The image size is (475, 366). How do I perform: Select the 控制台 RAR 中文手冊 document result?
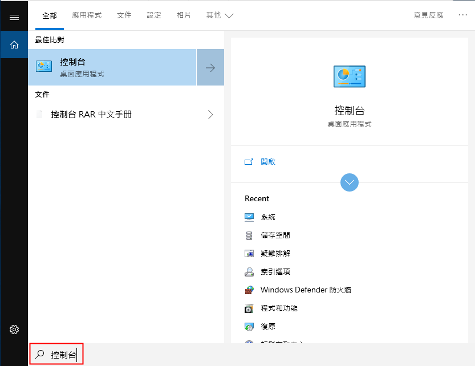pyautogui.click(x=126, y=115)
